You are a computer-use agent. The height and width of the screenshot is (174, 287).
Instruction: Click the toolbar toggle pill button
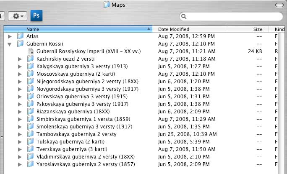[x=278, y=5]
